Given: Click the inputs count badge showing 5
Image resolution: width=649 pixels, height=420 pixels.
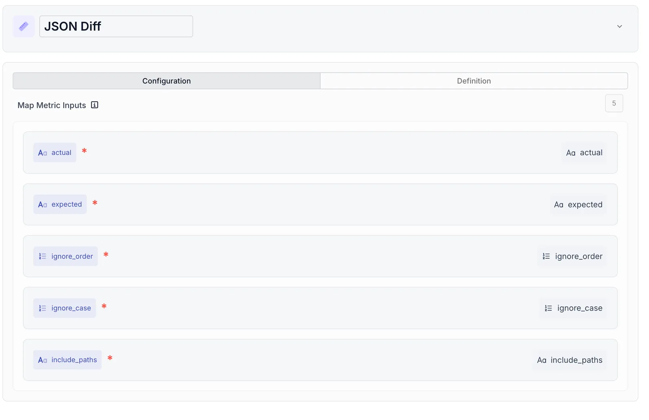Looking at the screenshot, I should 614,103.
